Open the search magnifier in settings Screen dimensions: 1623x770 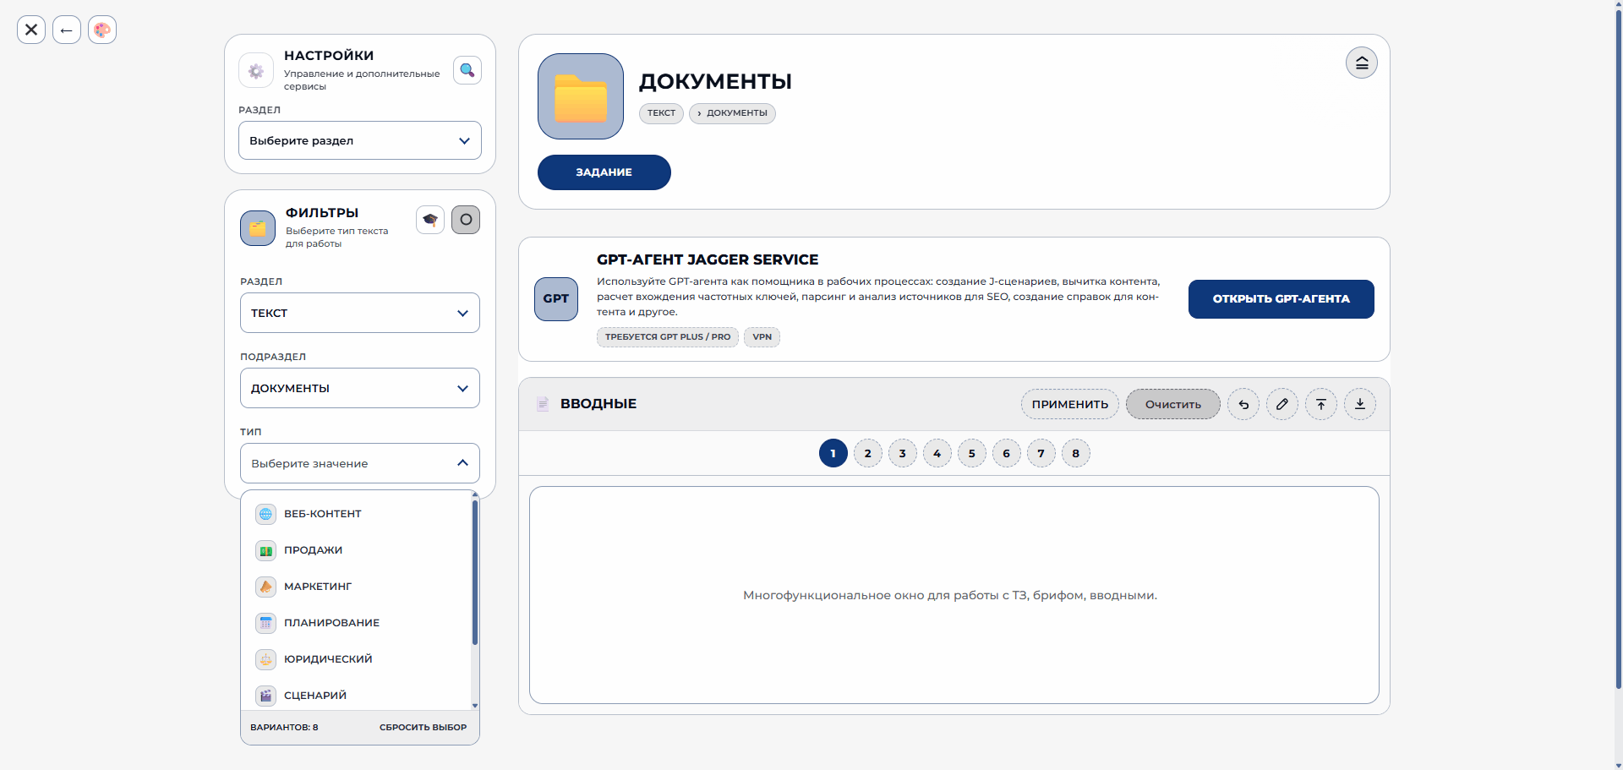[x=467, y=70]
